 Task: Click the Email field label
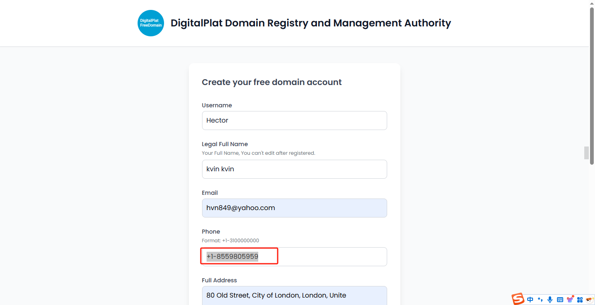[x=209, y=193]
